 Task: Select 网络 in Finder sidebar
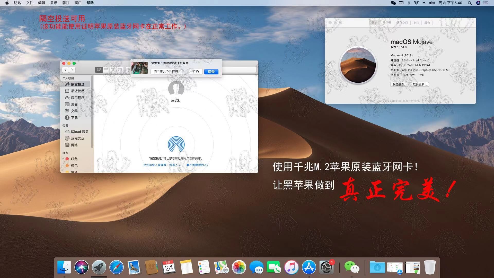pos(76,145)
